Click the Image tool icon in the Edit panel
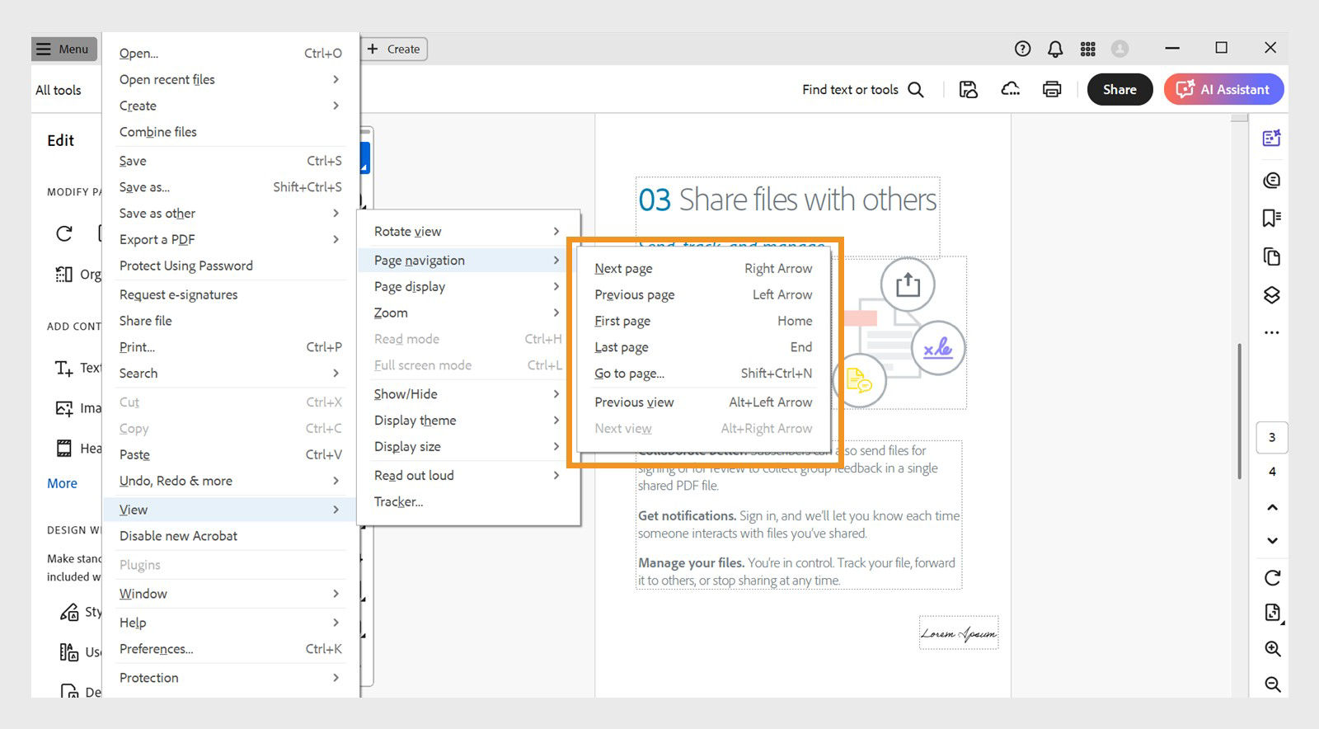This screenshot has width=1319, height=729. click(x=64, y=408)
